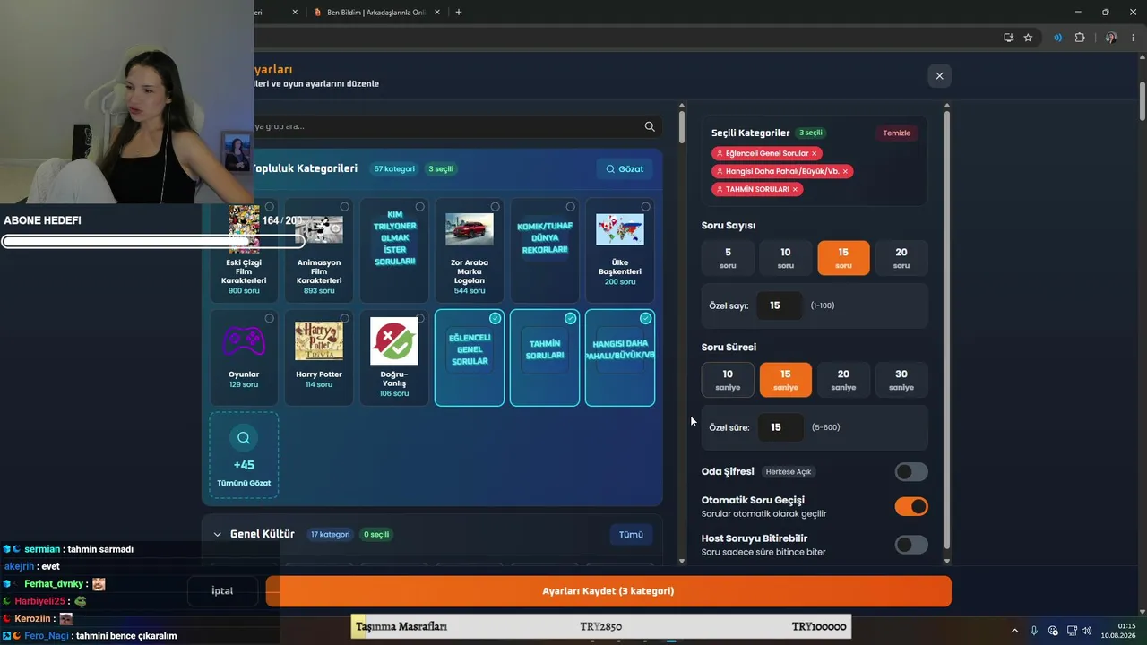Set question time to 20 saniye

point(843,380)
